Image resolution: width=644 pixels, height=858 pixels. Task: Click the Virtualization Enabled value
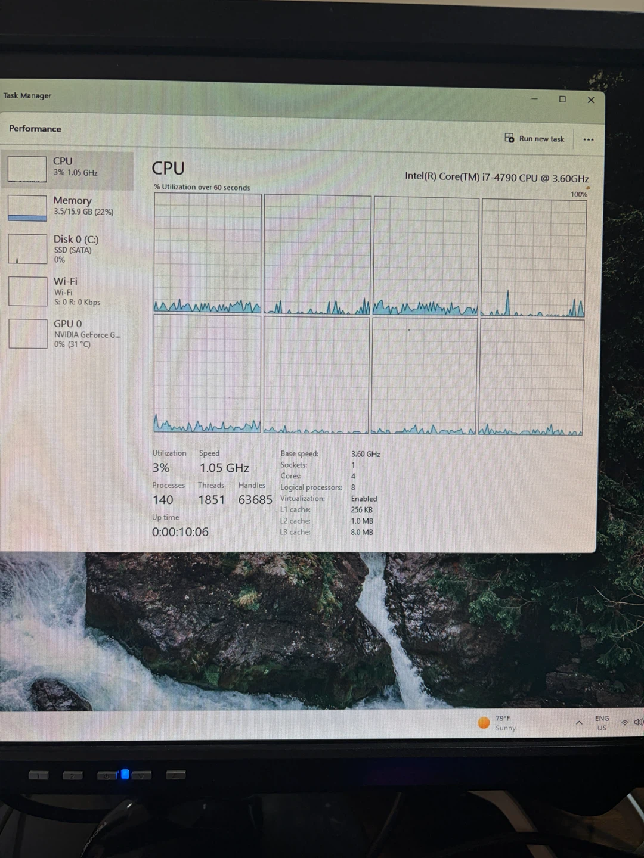[364, 499]
